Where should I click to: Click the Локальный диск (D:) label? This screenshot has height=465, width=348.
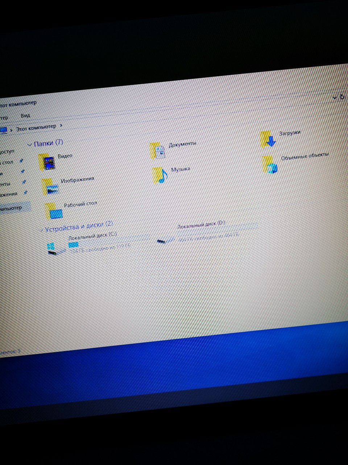(x=201, y=224)
